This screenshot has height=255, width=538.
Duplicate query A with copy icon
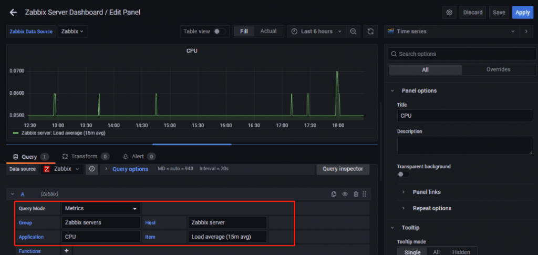pyautogui.click(x=334, y=194)
